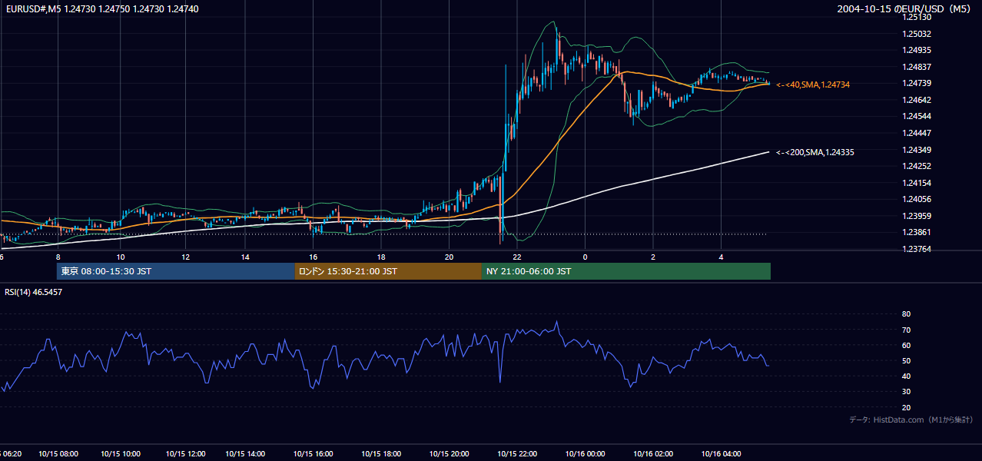Screen dimensions: 982x461
Task: Click bottom timeline label 10/15 10:00
Action: coord(121,454)
